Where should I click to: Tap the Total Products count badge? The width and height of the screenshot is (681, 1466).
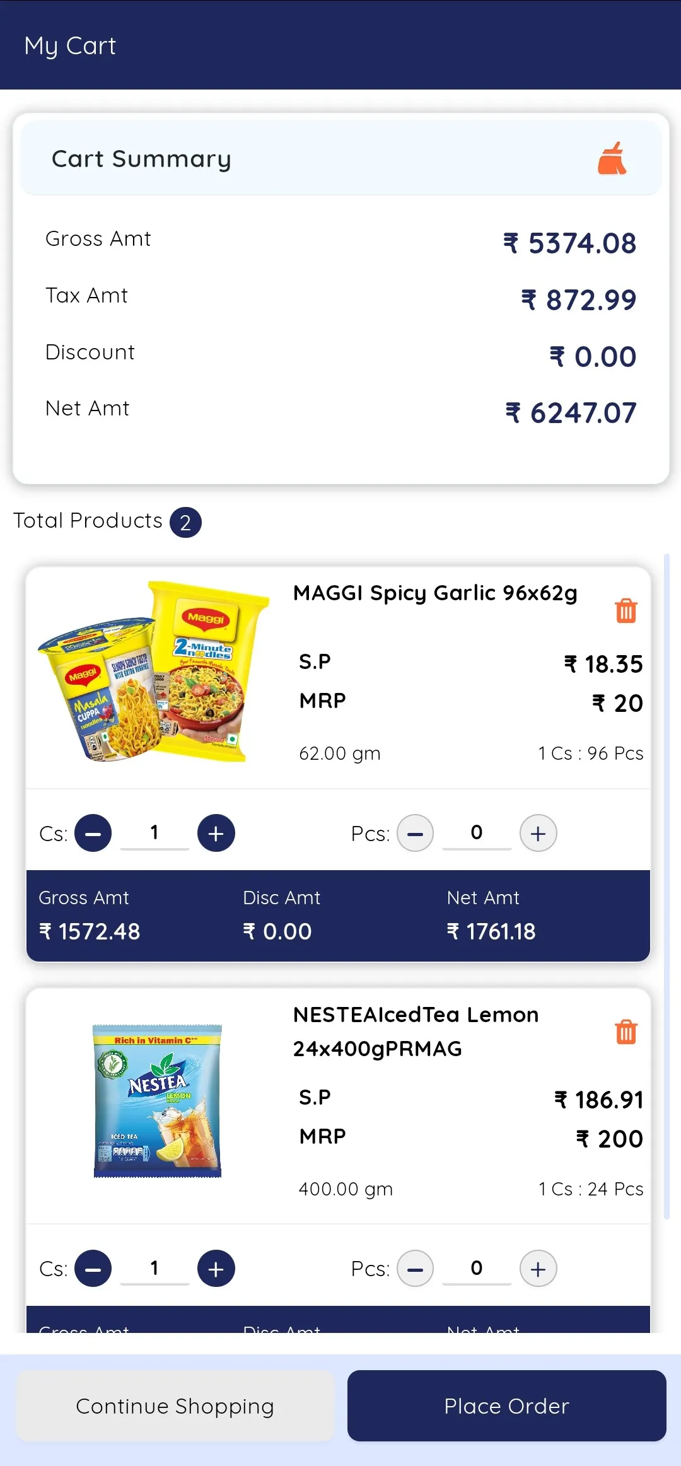pyautogui.click(x=185, y=521)
